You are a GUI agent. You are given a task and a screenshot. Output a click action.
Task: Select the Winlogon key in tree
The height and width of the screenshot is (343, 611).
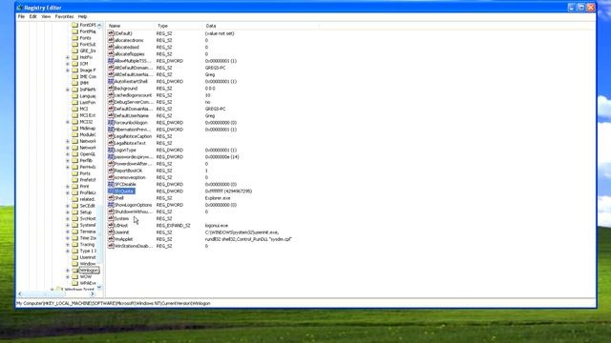(89, 271)
